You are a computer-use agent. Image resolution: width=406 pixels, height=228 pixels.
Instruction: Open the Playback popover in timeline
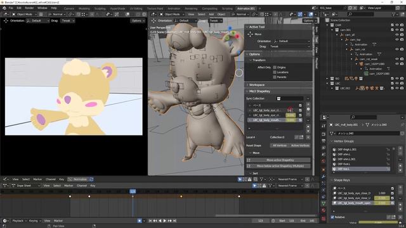pos(19,221)
